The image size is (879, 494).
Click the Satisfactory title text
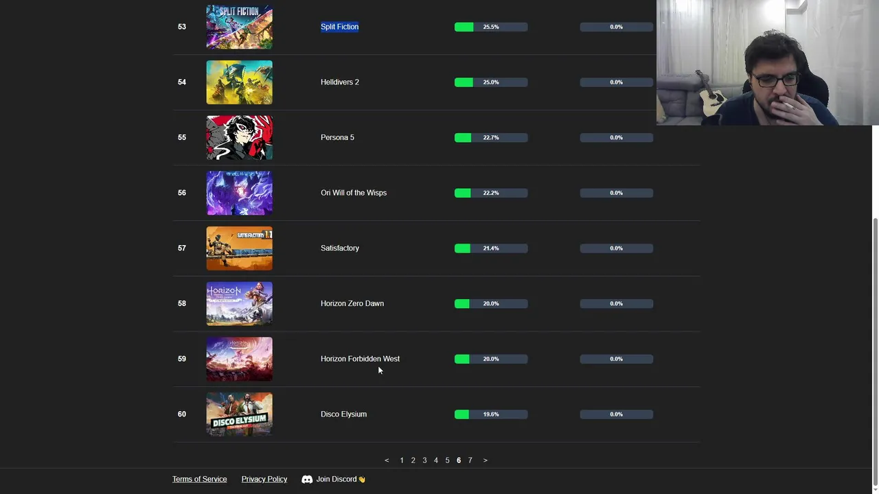[340, 248]
